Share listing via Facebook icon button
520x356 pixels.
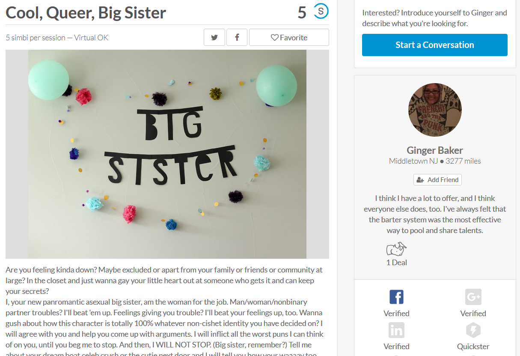pos(237,37)
